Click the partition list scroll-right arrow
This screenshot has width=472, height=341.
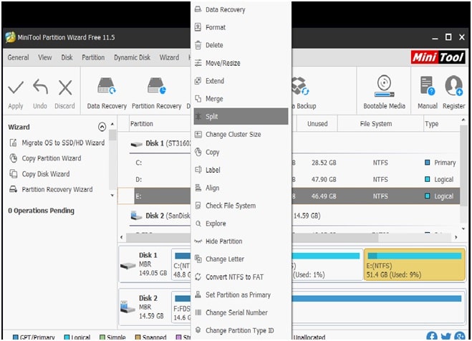pos(456,237)
